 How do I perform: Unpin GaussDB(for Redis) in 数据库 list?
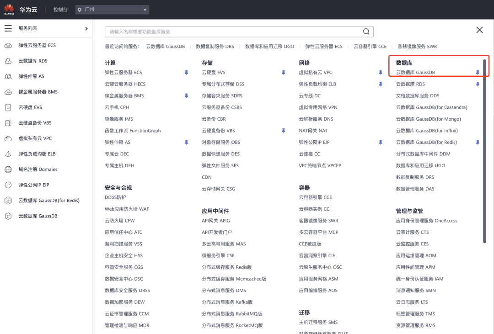pos(477,142)
